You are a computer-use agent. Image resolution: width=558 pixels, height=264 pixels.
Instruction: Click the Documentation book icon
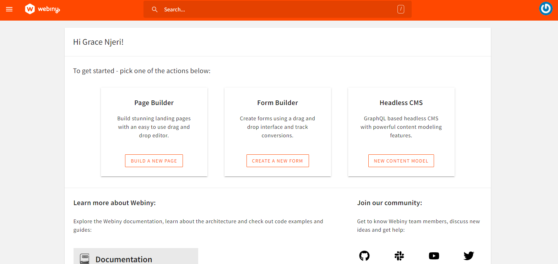(x=85, y=259)
